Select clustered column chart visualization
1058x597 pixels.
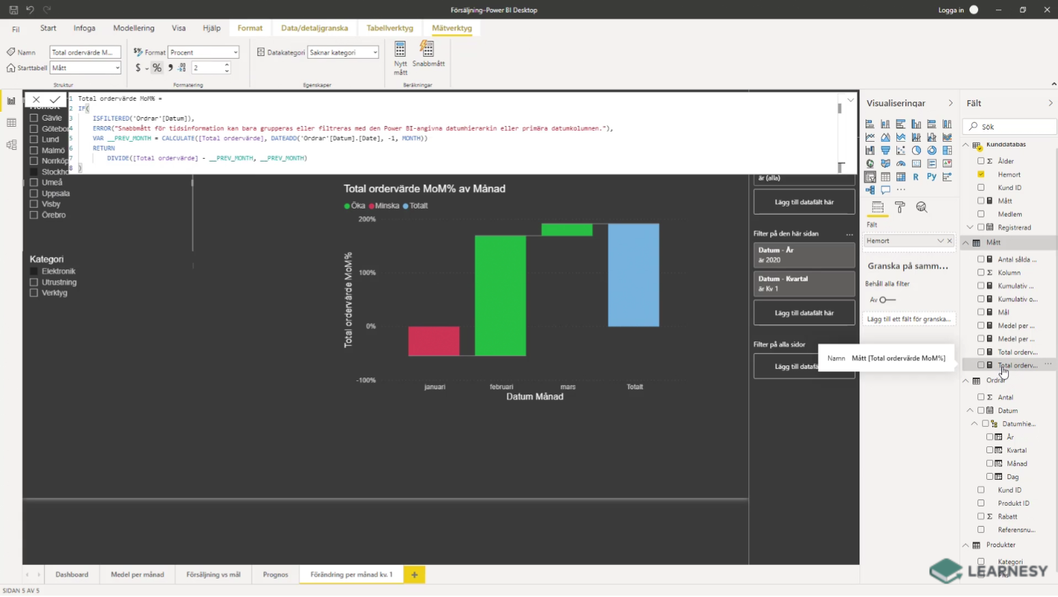pos(916,124)
